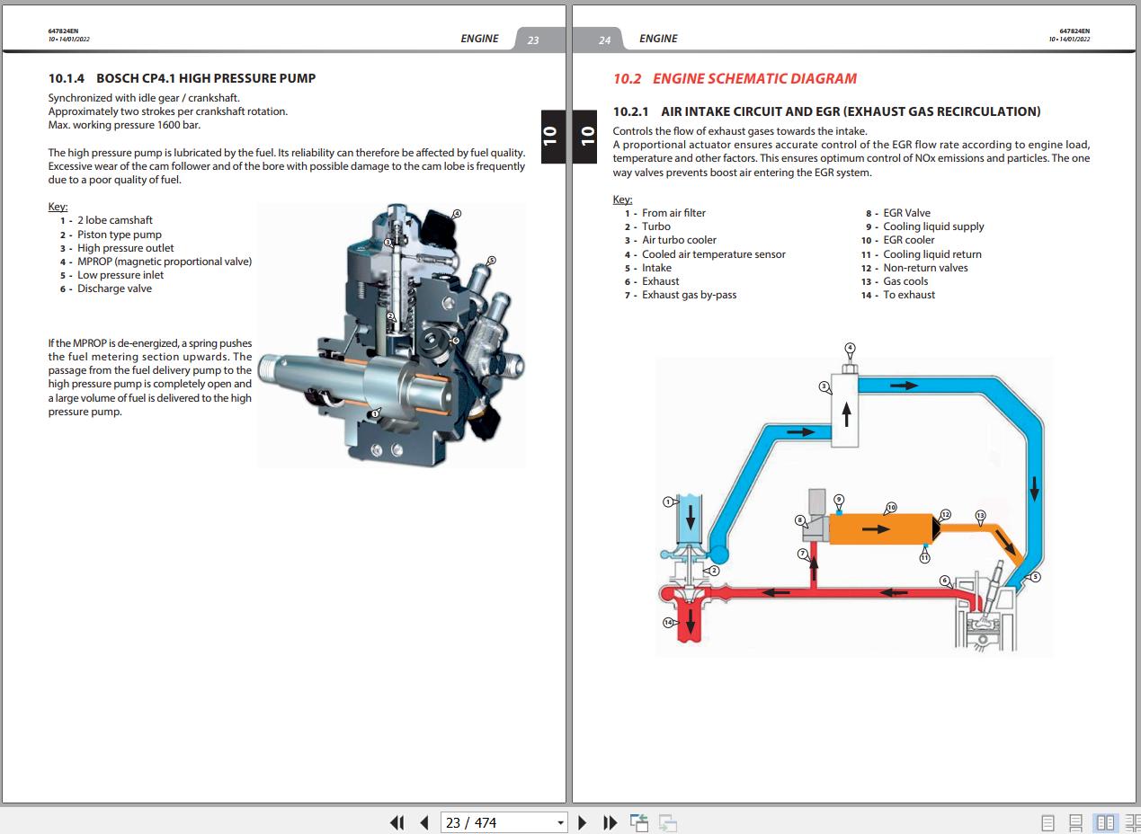
Task: Click document code 647824EN on left page
Action: tap(63, 31)
